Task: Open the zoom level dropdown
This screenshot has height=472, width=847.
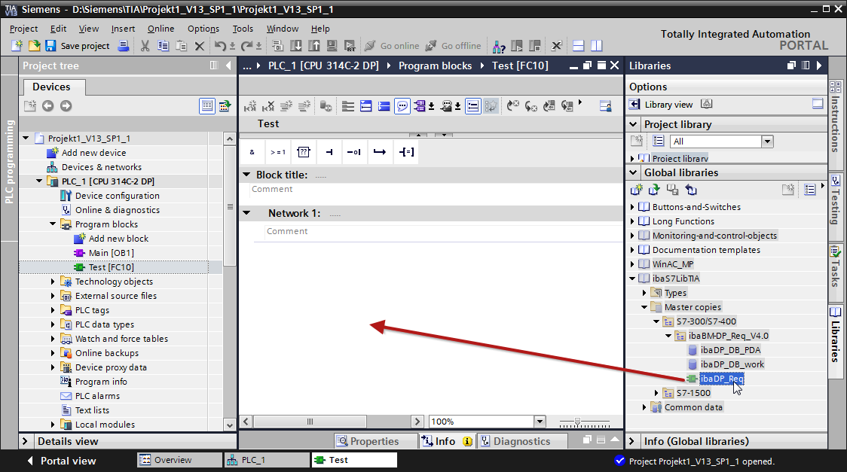Action: (x=540, y=422)
